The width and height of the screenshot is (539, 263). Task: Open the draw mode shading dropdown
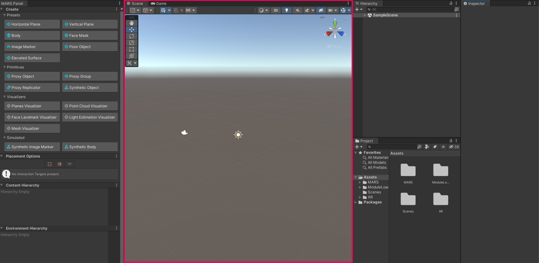264,10
